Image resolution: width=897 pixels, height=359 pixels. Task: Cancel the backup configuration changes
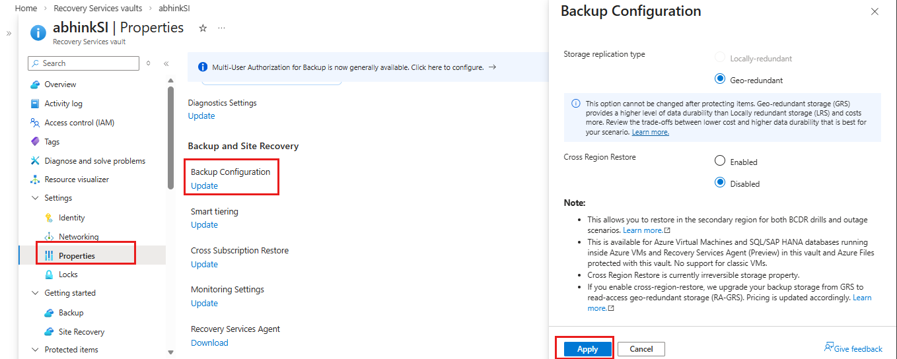[x=641, y=349]
